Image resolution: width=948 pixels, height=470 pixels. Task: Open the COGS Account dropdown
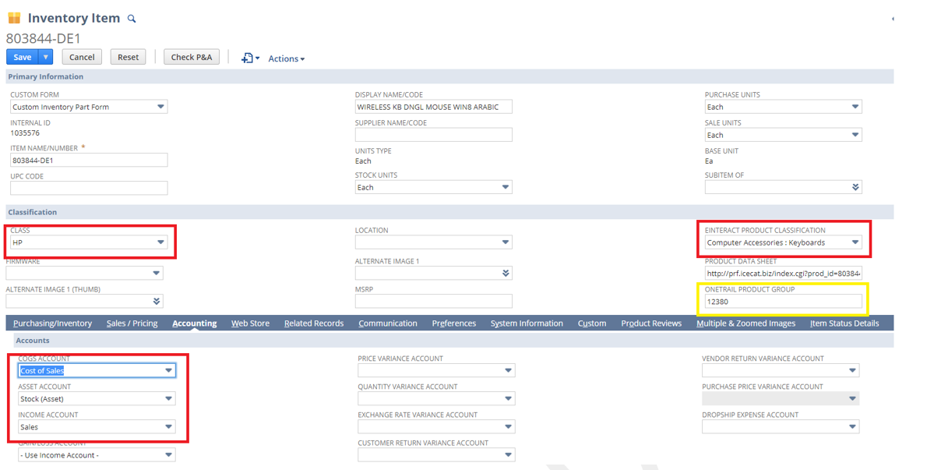point(168,371)
